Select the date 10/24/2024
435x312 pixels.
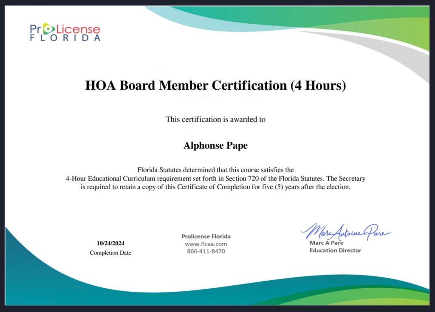110,243
